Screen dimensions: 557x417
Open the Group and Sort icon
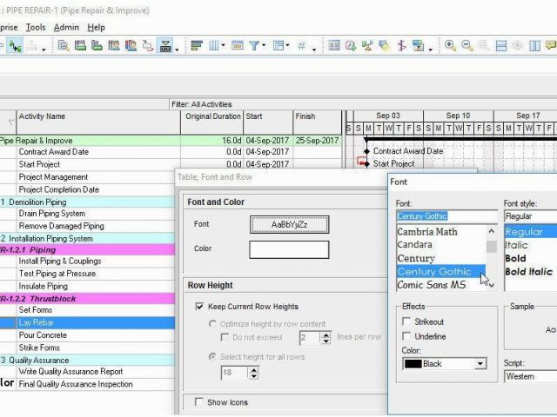click(x=278, y=46)
